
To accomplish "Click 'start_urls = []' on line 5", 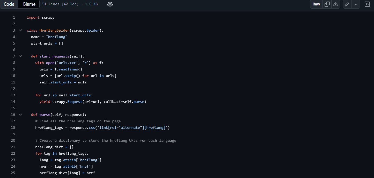I will click(47, 43).
